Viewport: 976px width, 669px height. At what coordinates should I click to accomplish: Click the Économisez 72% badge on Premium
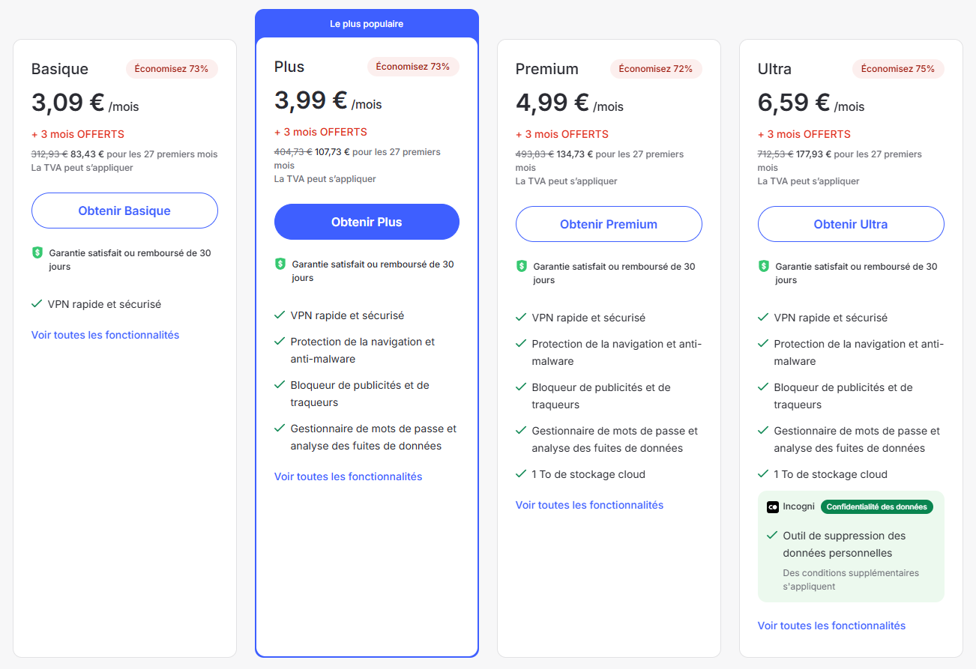point(656,69)
